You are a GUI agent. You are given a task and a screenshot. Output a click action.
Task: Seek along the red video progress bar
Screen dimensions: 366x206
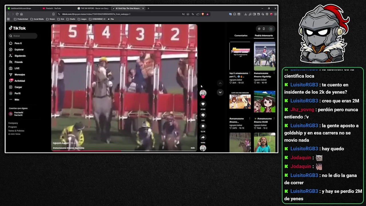124,151
